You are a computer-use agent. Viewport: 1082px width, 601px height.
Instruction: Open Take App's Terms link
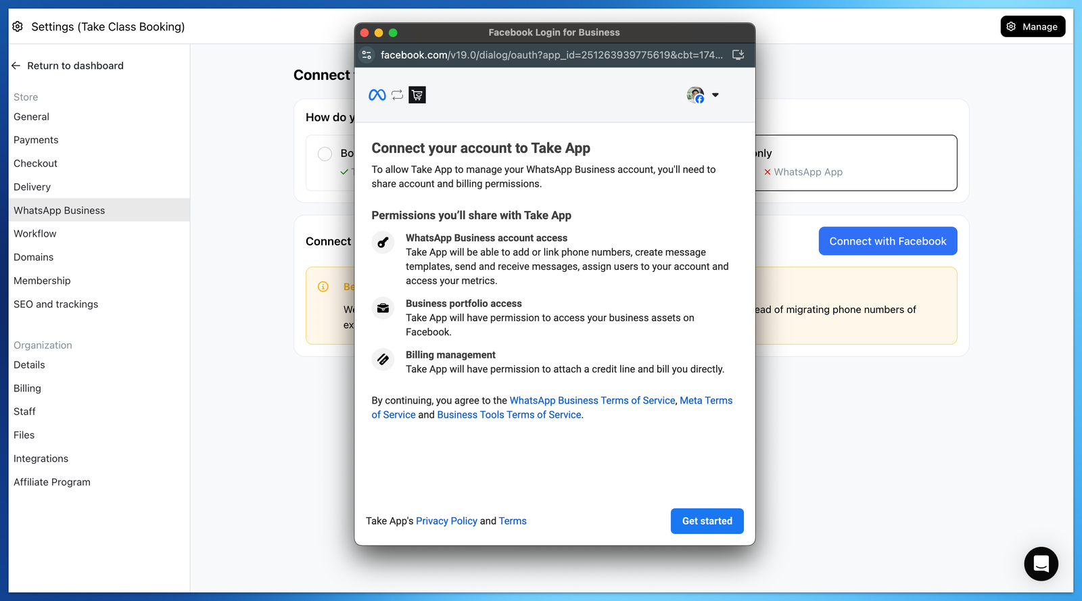(x=513, y=521)
